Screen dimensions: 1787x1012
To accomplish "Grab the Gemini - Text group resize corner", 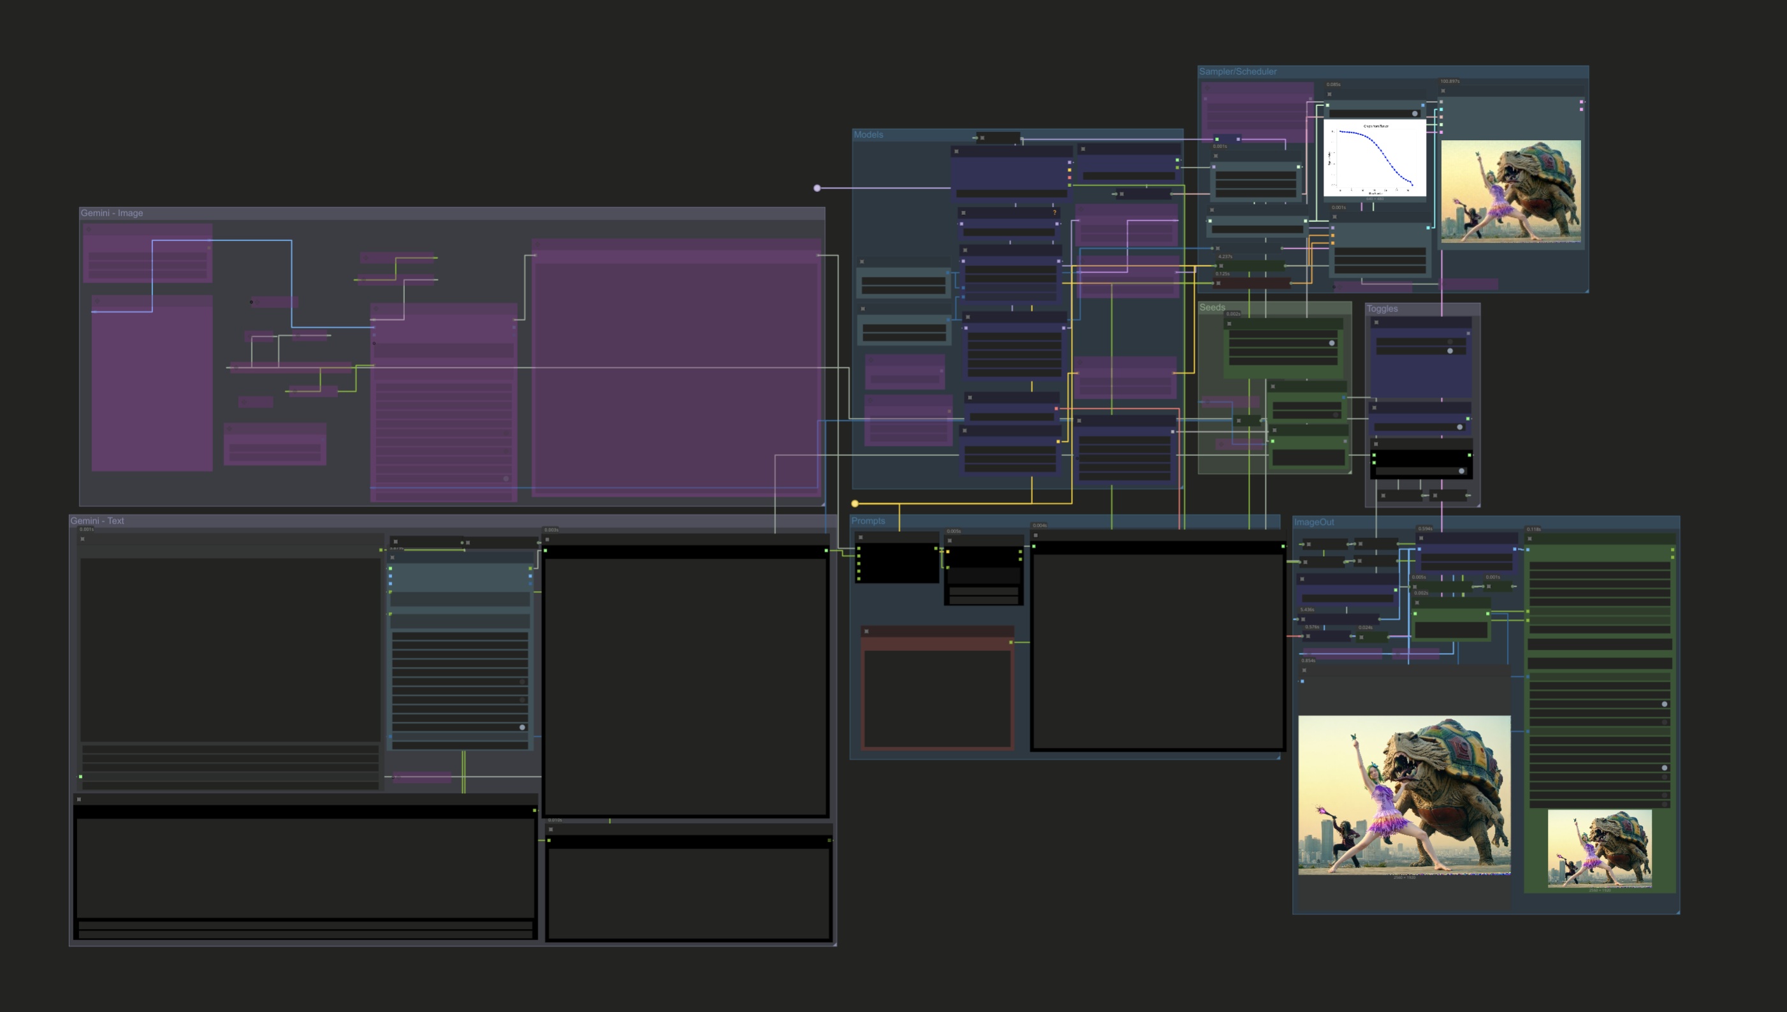I will click(x=834, y=943).
